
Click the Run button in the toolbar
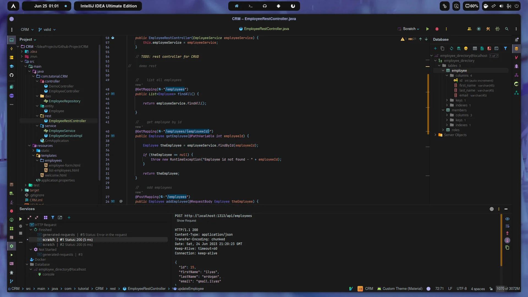[428, 29]
